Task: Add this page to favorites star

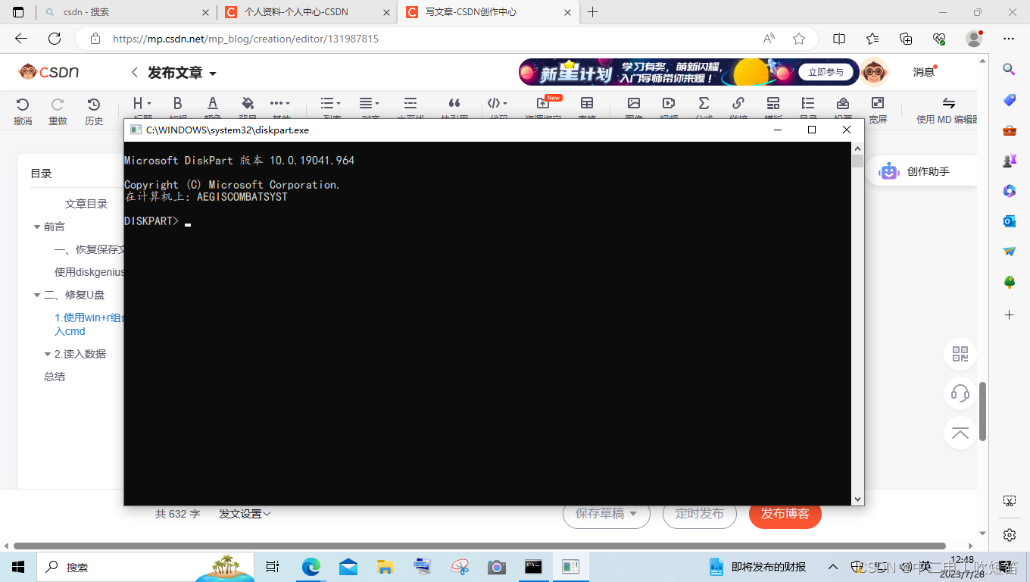Action: pos(799,39)
